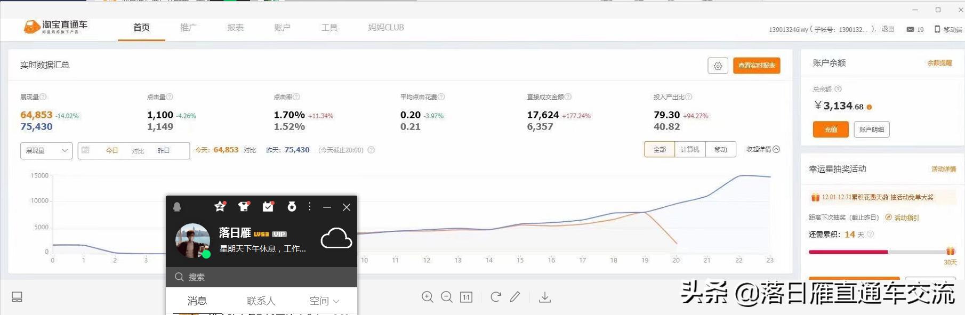The width and height of the screenshot is (965, 315).
Task: Click the VIP badge beside 落日雁
Action: pyautogui.click(x=279, y=234)
